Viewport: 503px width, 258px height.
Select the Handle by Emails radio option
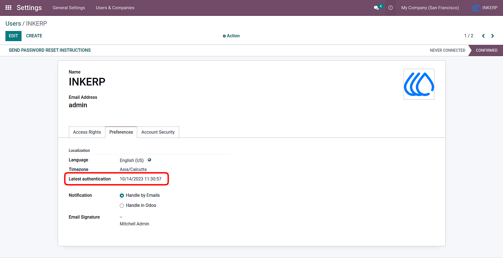[x=122, y=195]
